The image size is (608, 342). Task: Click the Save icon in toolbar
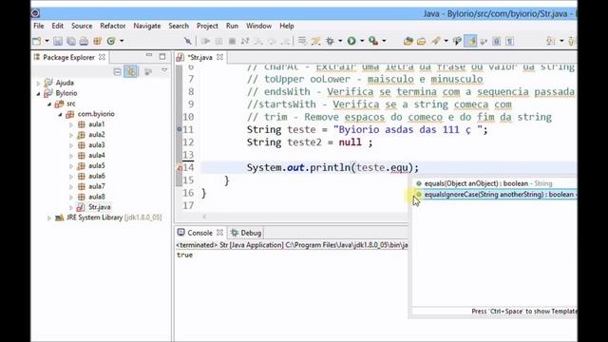click(x=58, y=41)
